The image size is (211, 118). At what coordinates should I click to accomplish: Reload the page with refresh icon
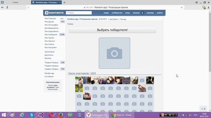pyautogui.click(x=28, y=8)
